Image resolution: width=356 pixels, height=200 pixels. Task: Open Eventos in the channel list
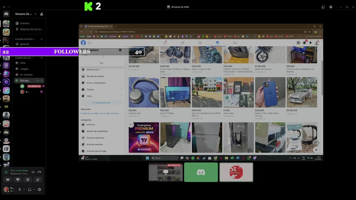point(29,23)
